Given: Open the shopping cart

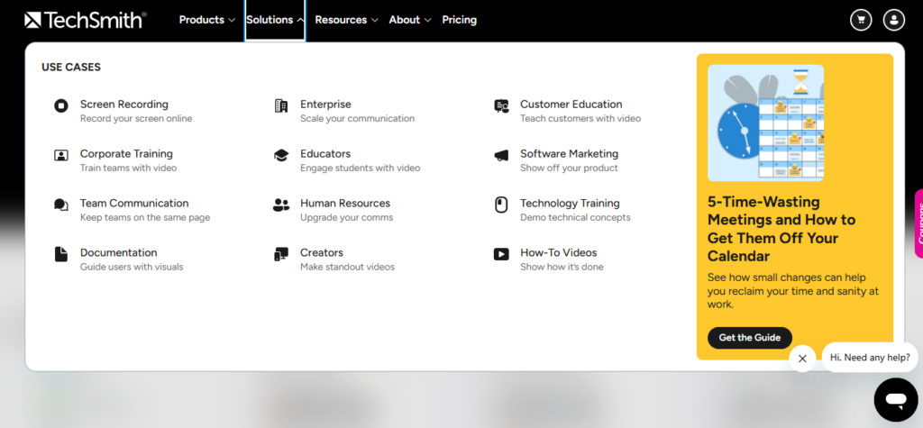Looking at the screenshot, I should (x=861, y=20).
